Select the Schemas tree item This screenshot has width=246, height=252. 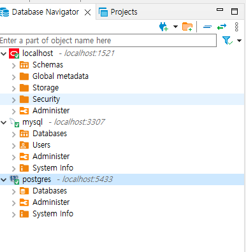[48, 65]
